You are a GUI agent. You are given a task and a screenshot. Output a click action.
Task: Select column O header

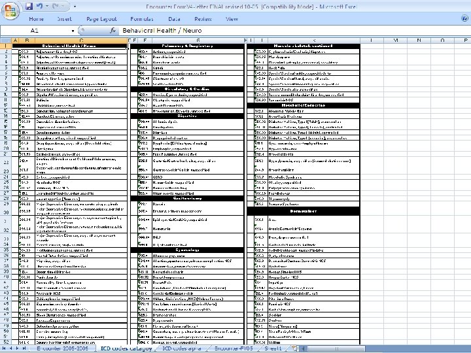442,41
